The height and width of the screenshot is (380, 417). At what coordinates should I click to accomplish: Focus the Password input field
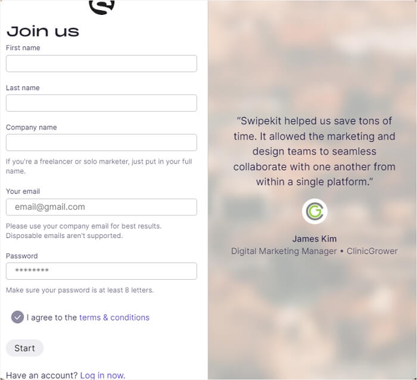point(101,271)
